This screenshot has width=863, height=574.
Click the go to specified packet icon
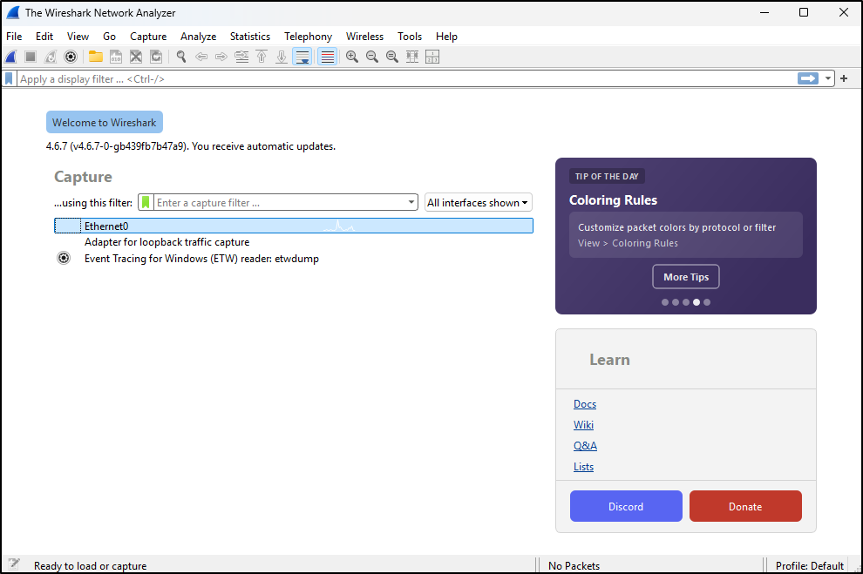point(241,57)
